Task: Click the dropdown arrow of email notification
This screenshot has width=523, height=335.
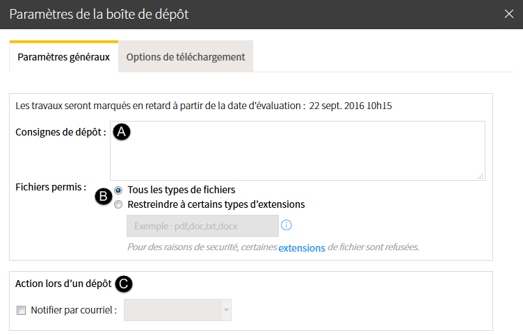Action: point(226,310)
